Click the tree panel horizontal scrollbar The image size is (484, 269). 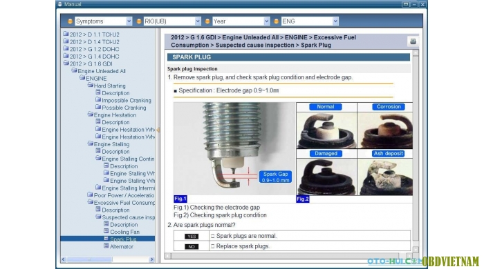tap(107, 259)
